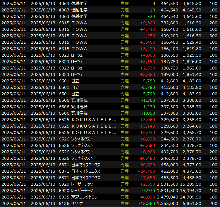Select the 東京エレクトロン row
The image size is (220, 207).
tap(84, 197)
